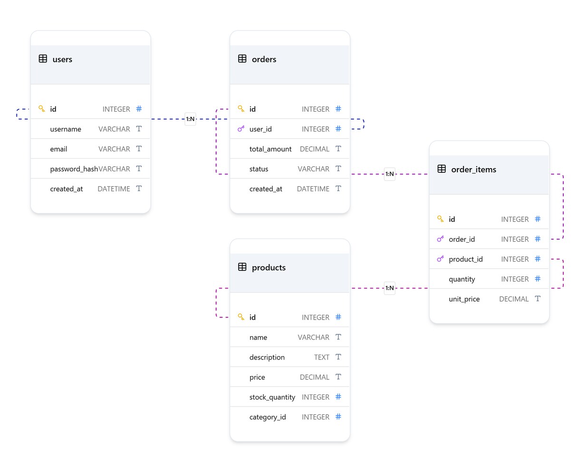
Task: Select the primary key icon on orders id
Action: click(x=241, y=109)
